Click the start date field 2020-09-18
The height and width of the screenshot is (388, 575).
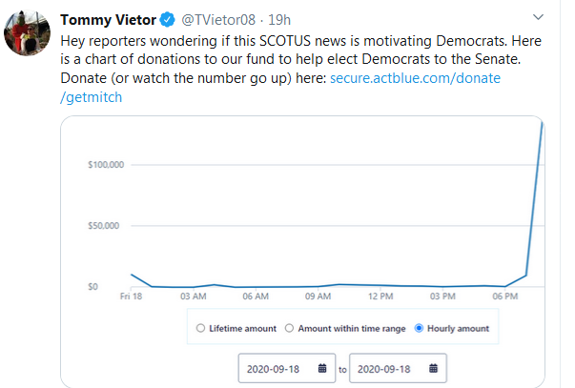(287, 368)
